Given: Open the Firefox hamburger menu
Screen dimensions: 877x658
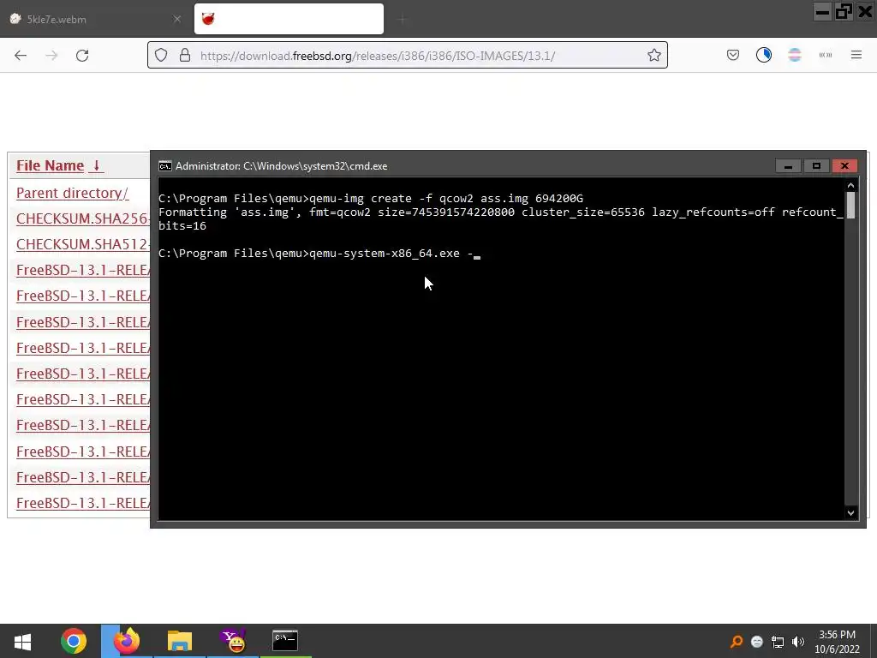Looking at the screenshot, I should coord(856,55).
